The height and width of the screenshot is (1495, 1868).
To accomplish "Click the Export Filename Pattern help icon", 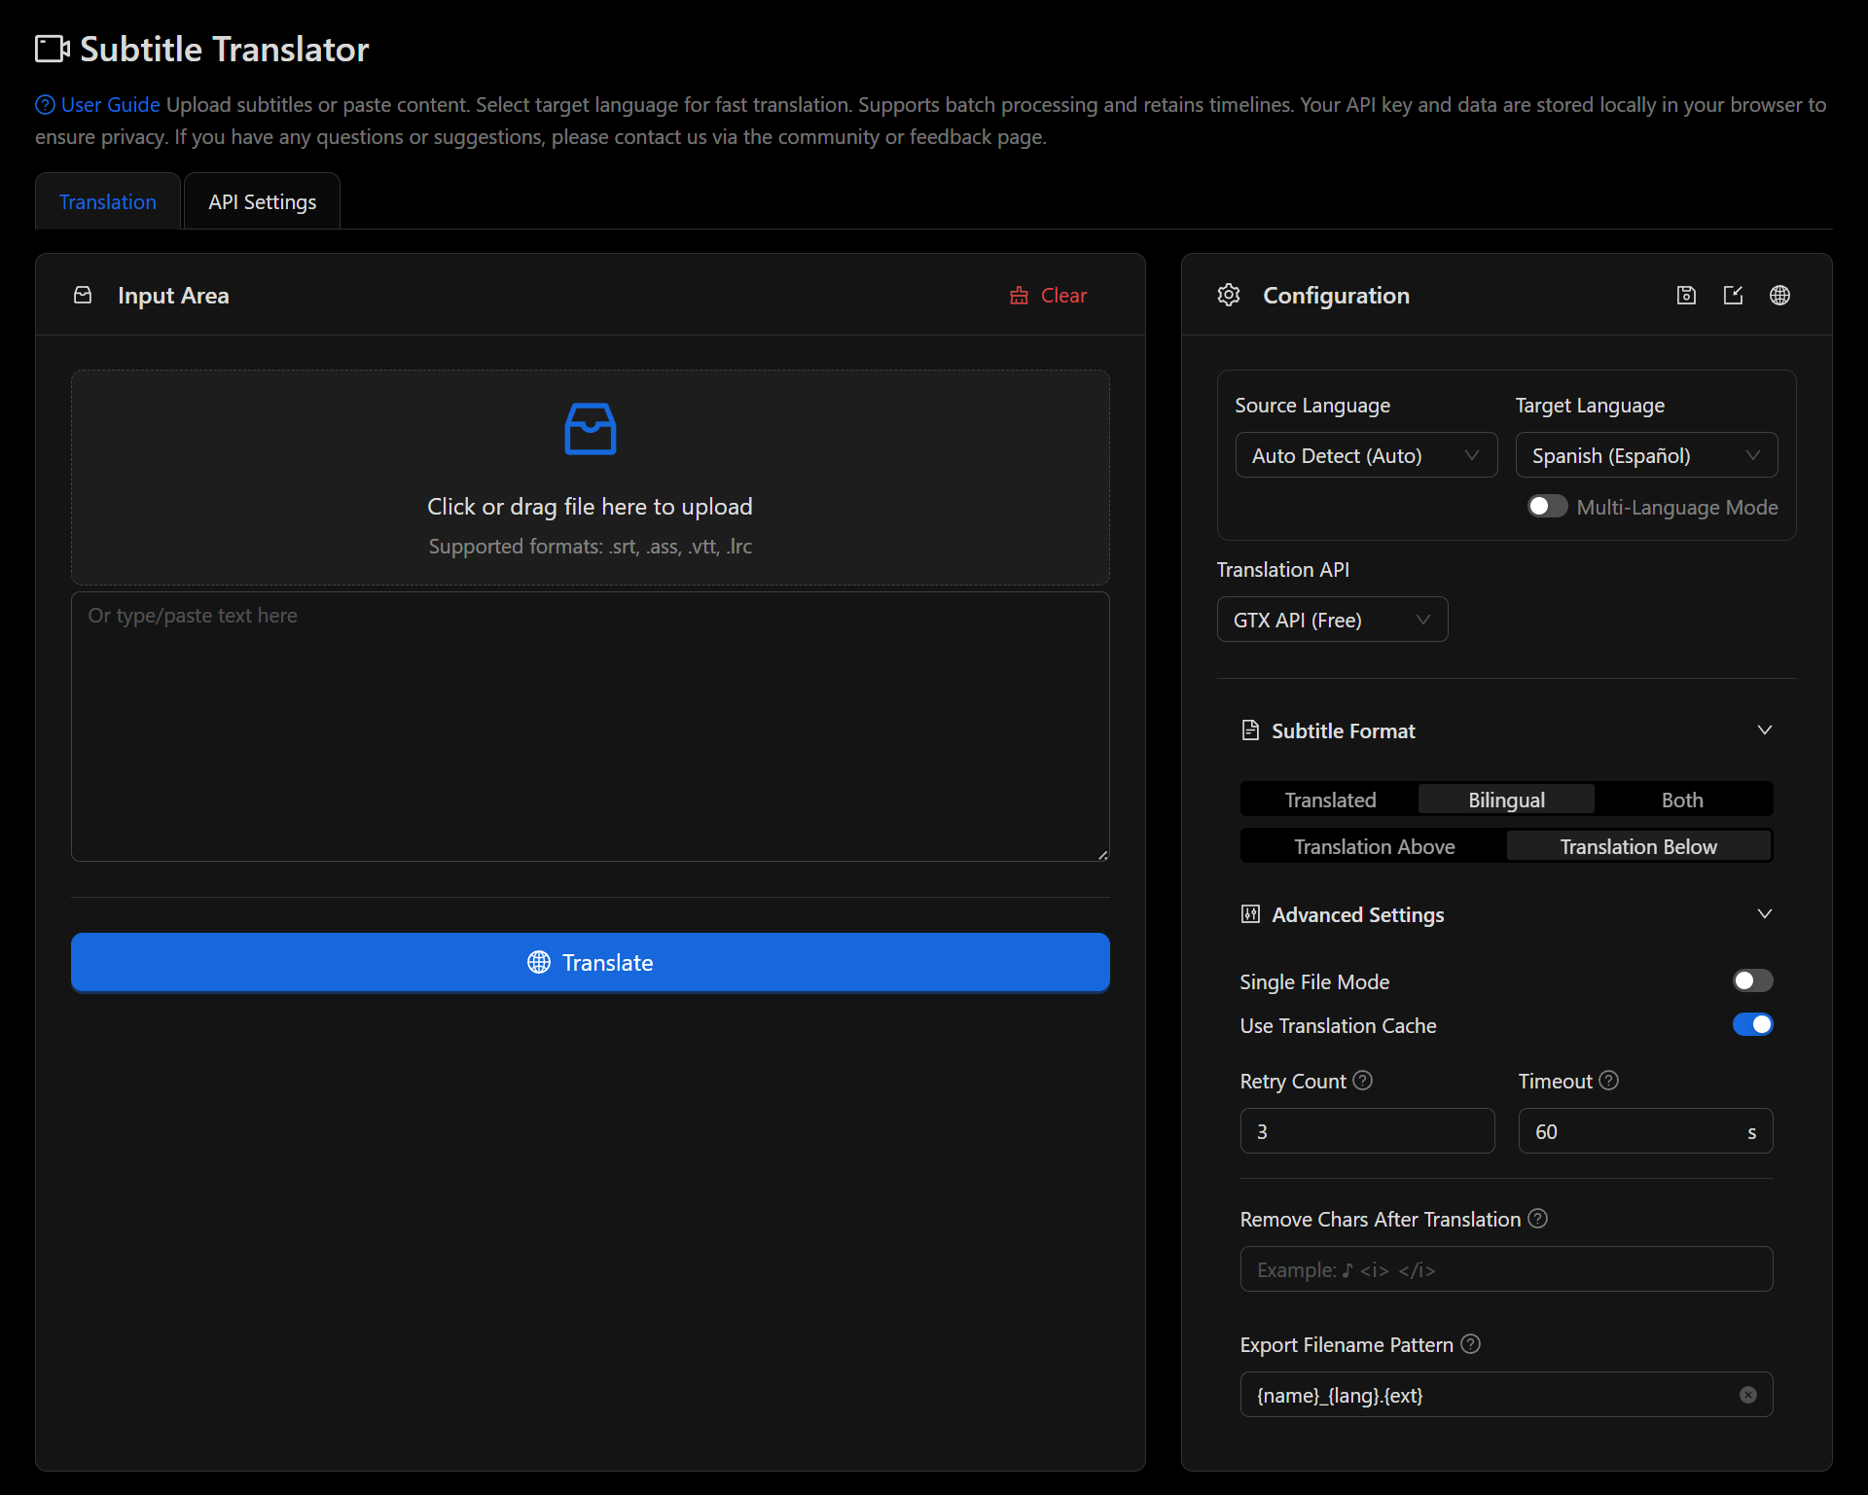I will tap(1469, 1344).
